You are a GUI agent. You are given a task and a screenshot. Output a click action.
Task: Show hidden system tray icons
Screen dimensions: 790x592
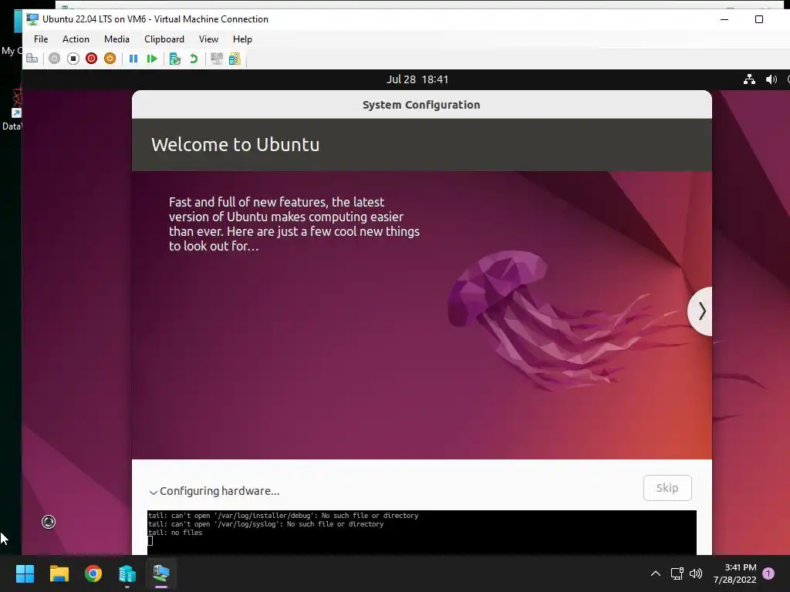click(x=656, y=573)
